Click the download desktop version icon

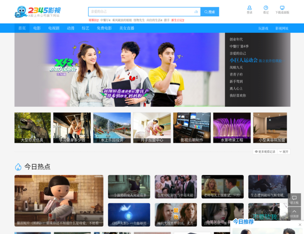[282, 8]
